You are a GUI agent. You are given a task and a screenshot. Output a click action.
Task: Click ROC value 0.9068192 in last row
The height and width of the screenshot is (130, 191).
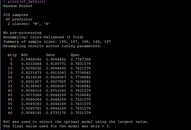coord(31,113)
